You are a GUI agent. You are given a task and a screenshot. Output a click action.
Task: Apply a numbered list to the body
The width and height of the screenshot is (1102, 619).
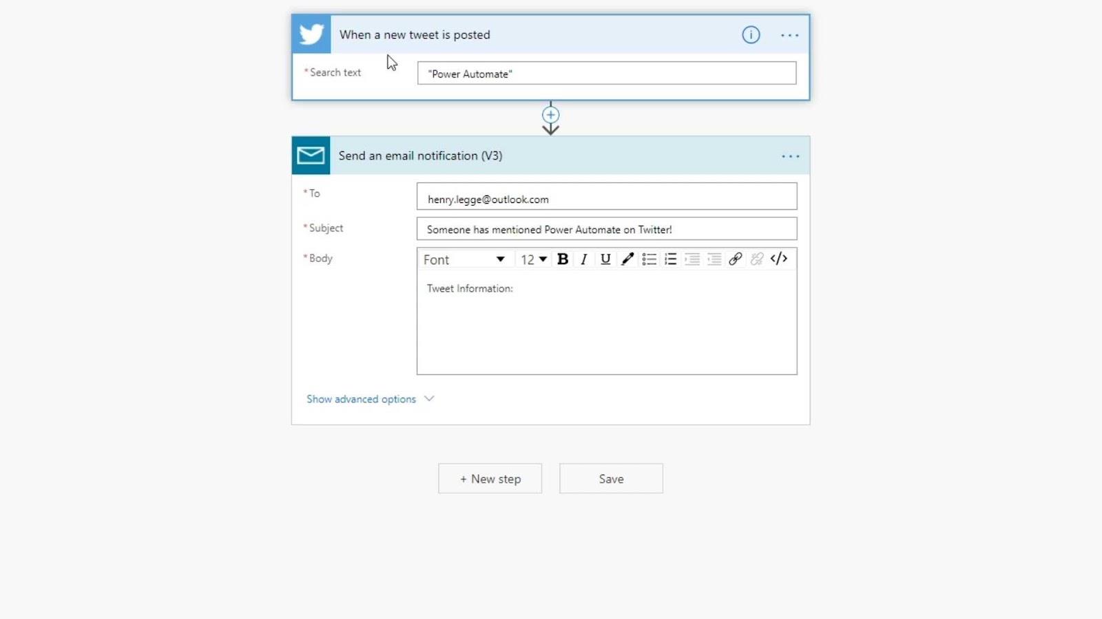(670, 259)
